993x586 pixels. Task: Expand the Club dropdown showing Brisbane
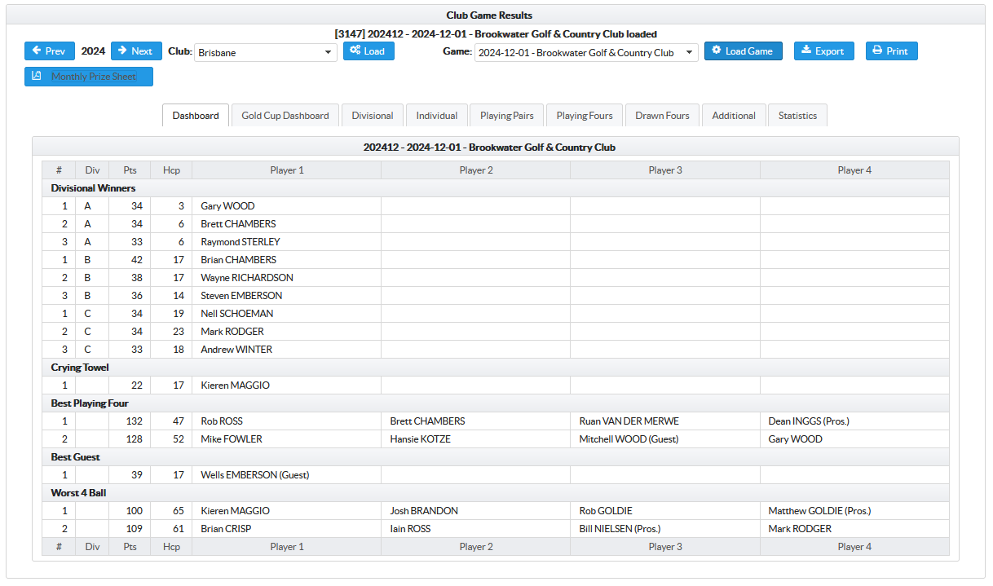tap(265, 53)
